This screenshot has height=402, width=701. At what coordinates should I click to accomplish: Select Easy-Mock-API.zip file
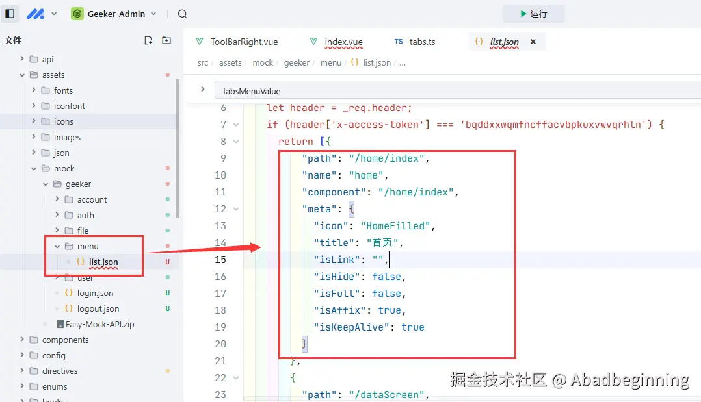coord(99,324)
